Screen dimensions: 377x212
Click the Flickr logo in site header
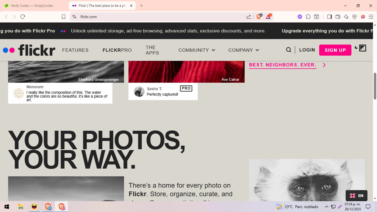click(29, 50)
